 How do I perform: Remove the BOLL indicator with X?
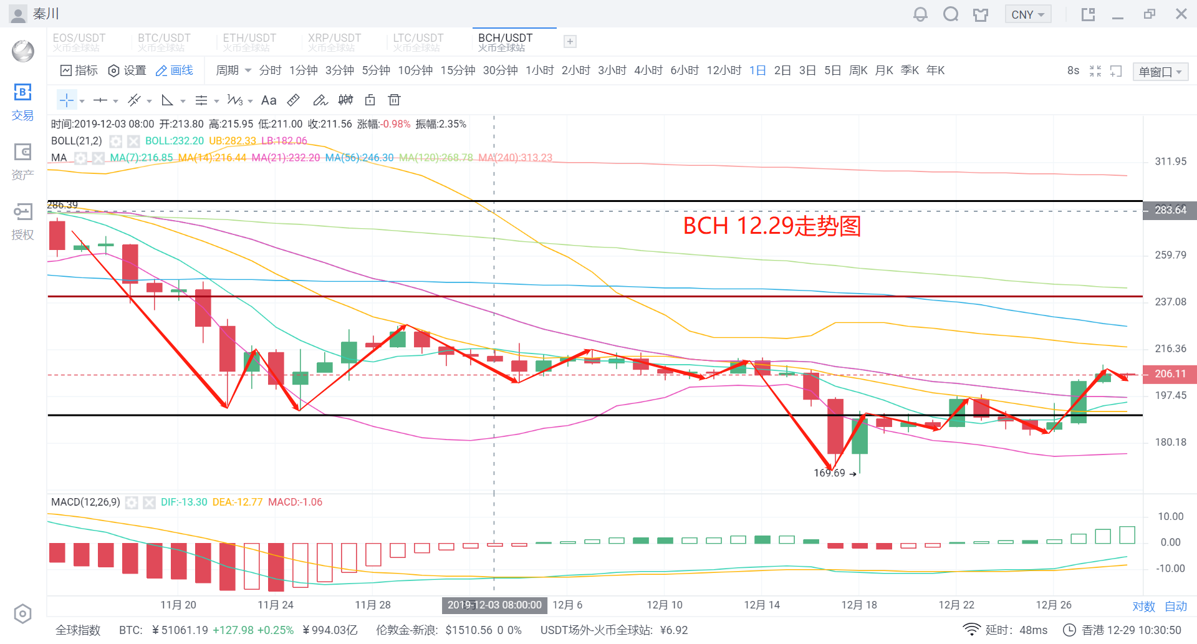click(x=133, y=142)
